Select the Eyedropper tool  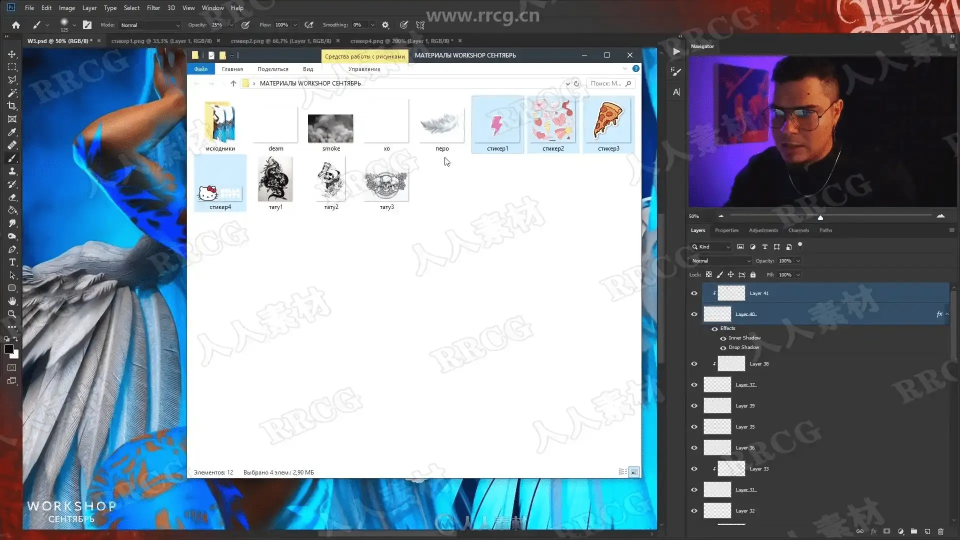[12, 132]
